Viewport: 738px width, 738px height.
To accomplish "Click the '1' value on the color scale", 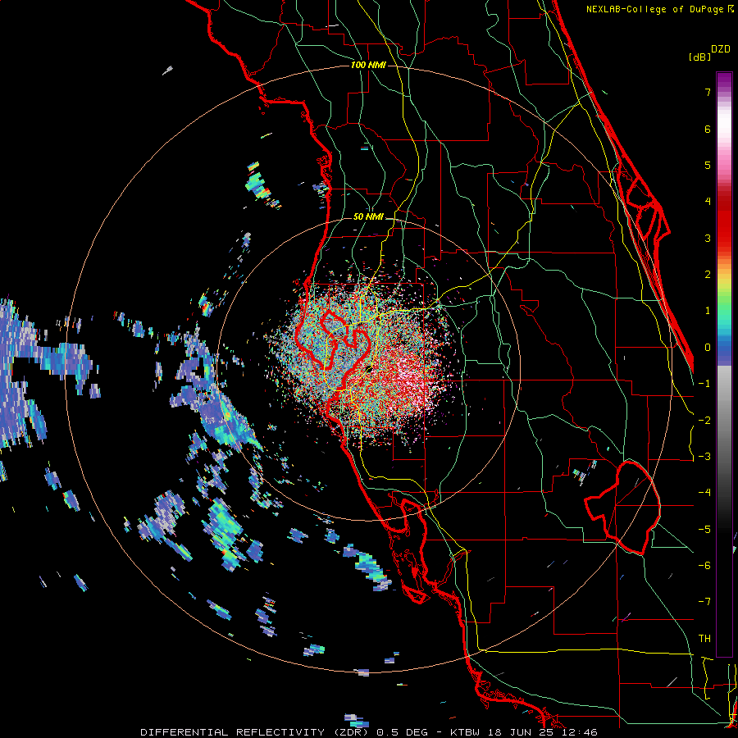I will (708, 311).
